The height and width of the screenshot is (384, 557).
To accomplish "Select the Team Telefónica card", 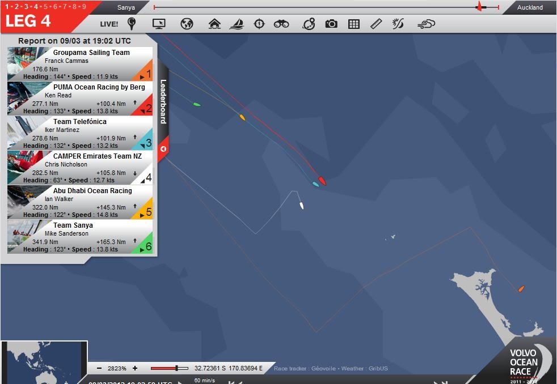I will point(80,133).
